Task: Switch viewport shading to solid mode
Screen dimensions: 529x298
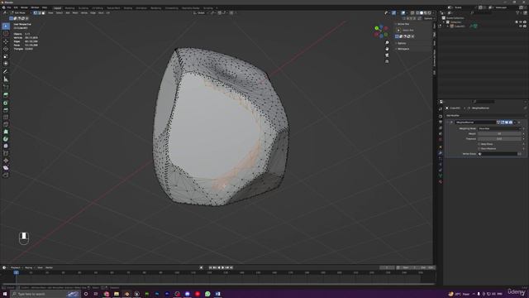Action: pyautogui.click(x=422, y=13)
